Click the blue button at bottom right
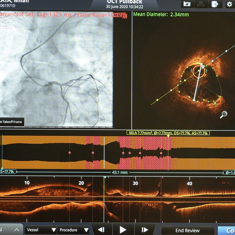This screenshot has width=235, height=235. coord(226,230)
